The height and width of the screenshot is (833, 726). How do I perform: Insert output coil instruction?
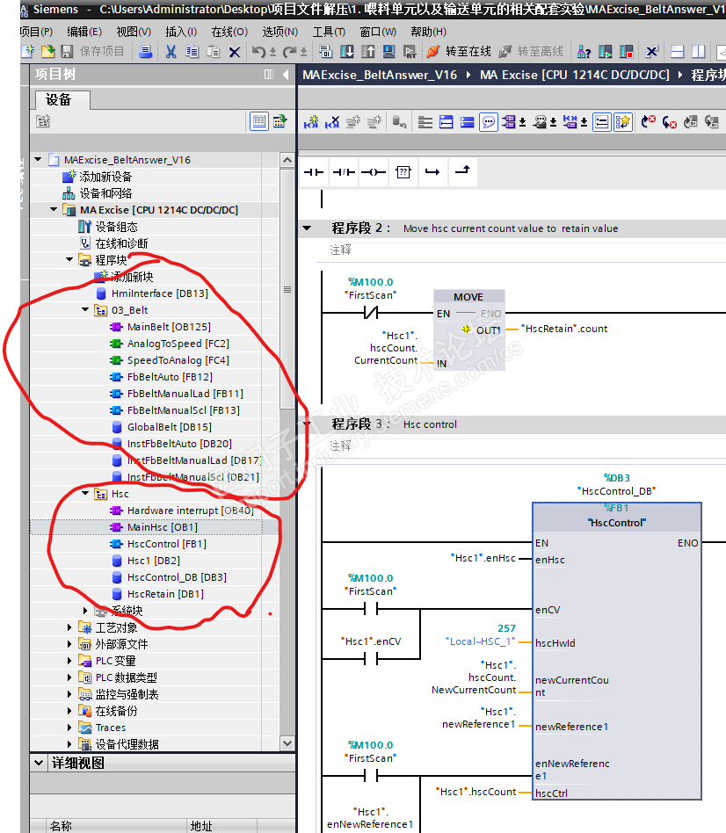[x=373, y=172]
